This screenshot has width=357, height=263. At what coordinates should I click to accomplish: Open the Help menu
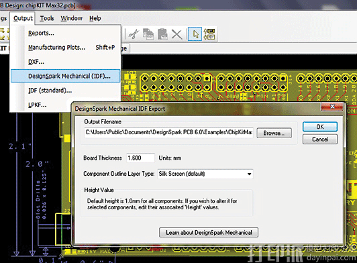(x=95, y=18)
